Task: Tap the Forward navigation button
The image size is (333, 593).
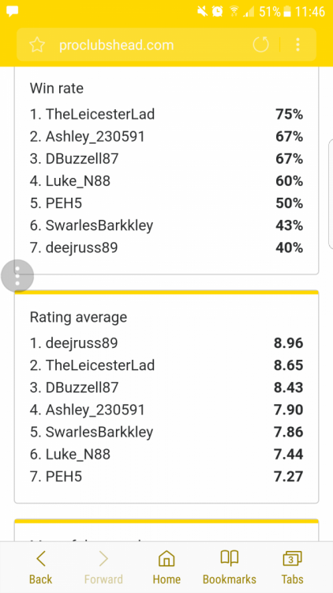Action: click(x=103, y=568)
